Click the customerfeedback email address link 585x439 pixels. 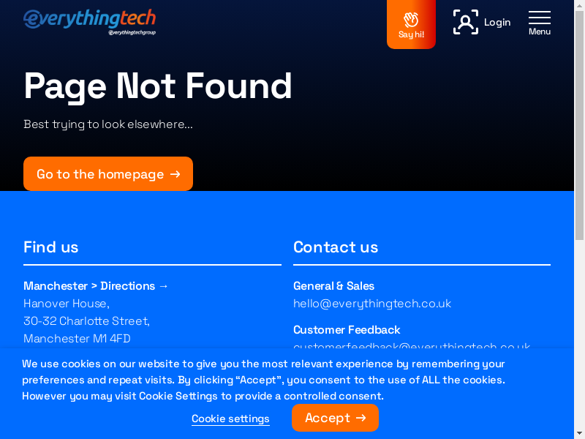click(411, 345)
